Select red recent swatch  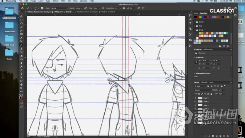point(198,17)
